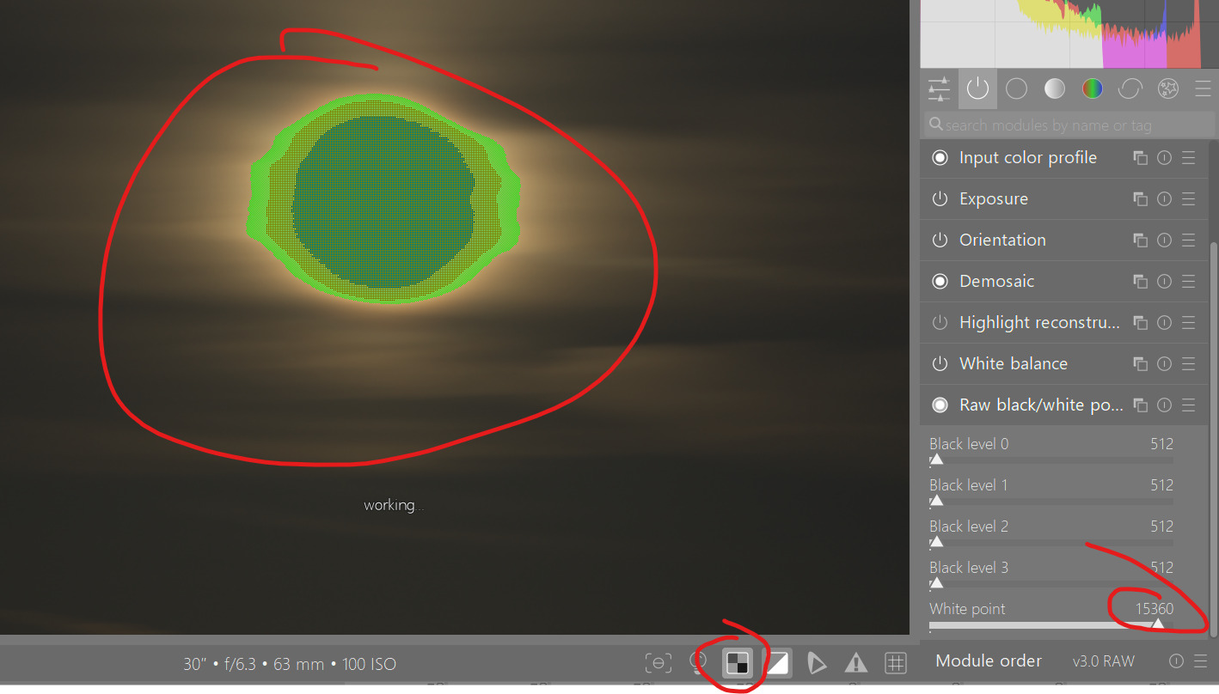Open the quick access panel tab
1219x694 pixels.
click(x=939, y=88)
